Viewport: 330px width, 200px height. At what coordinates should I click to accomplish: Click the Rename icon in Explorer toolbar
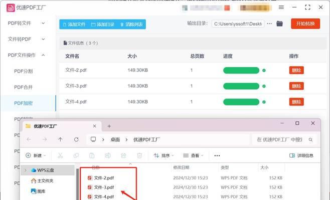[108, 155]
